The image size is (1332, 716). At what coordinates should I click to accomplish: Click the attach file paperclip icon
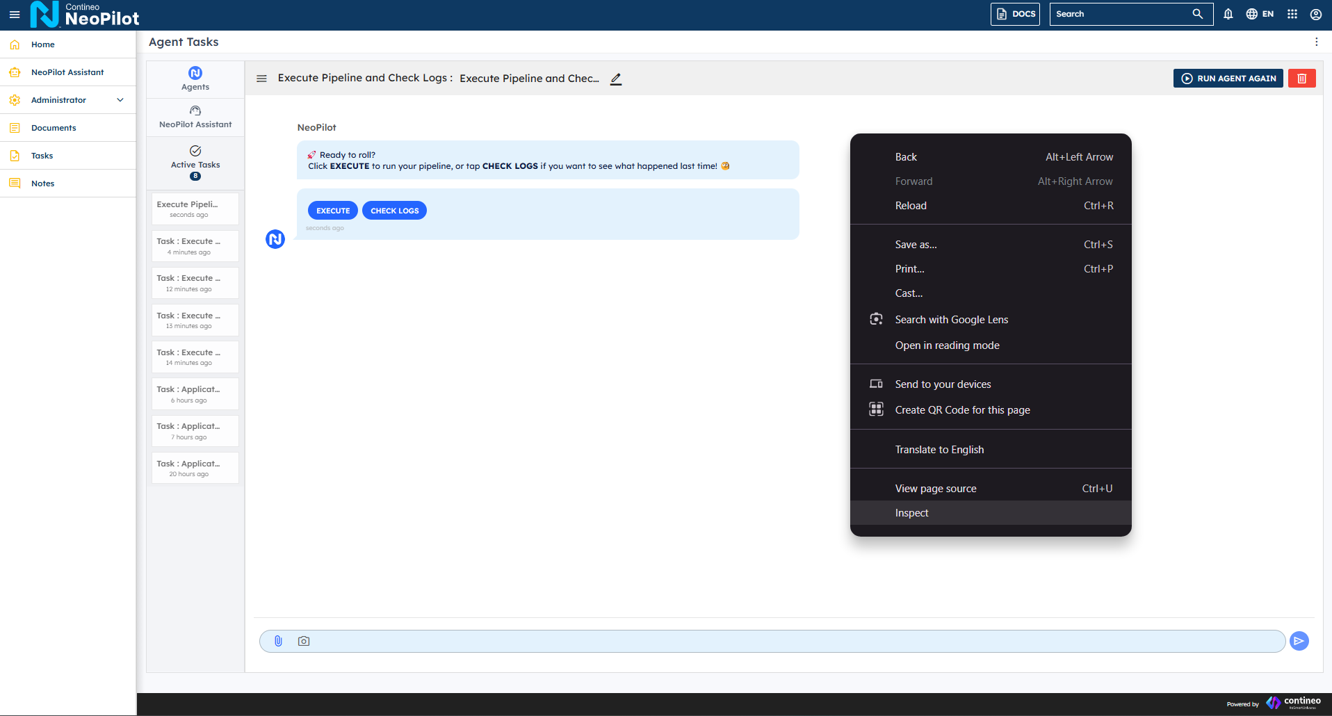pos(278,641)
